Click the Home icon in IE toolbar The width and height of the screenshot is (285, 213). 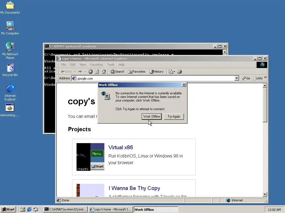[104, 72]
